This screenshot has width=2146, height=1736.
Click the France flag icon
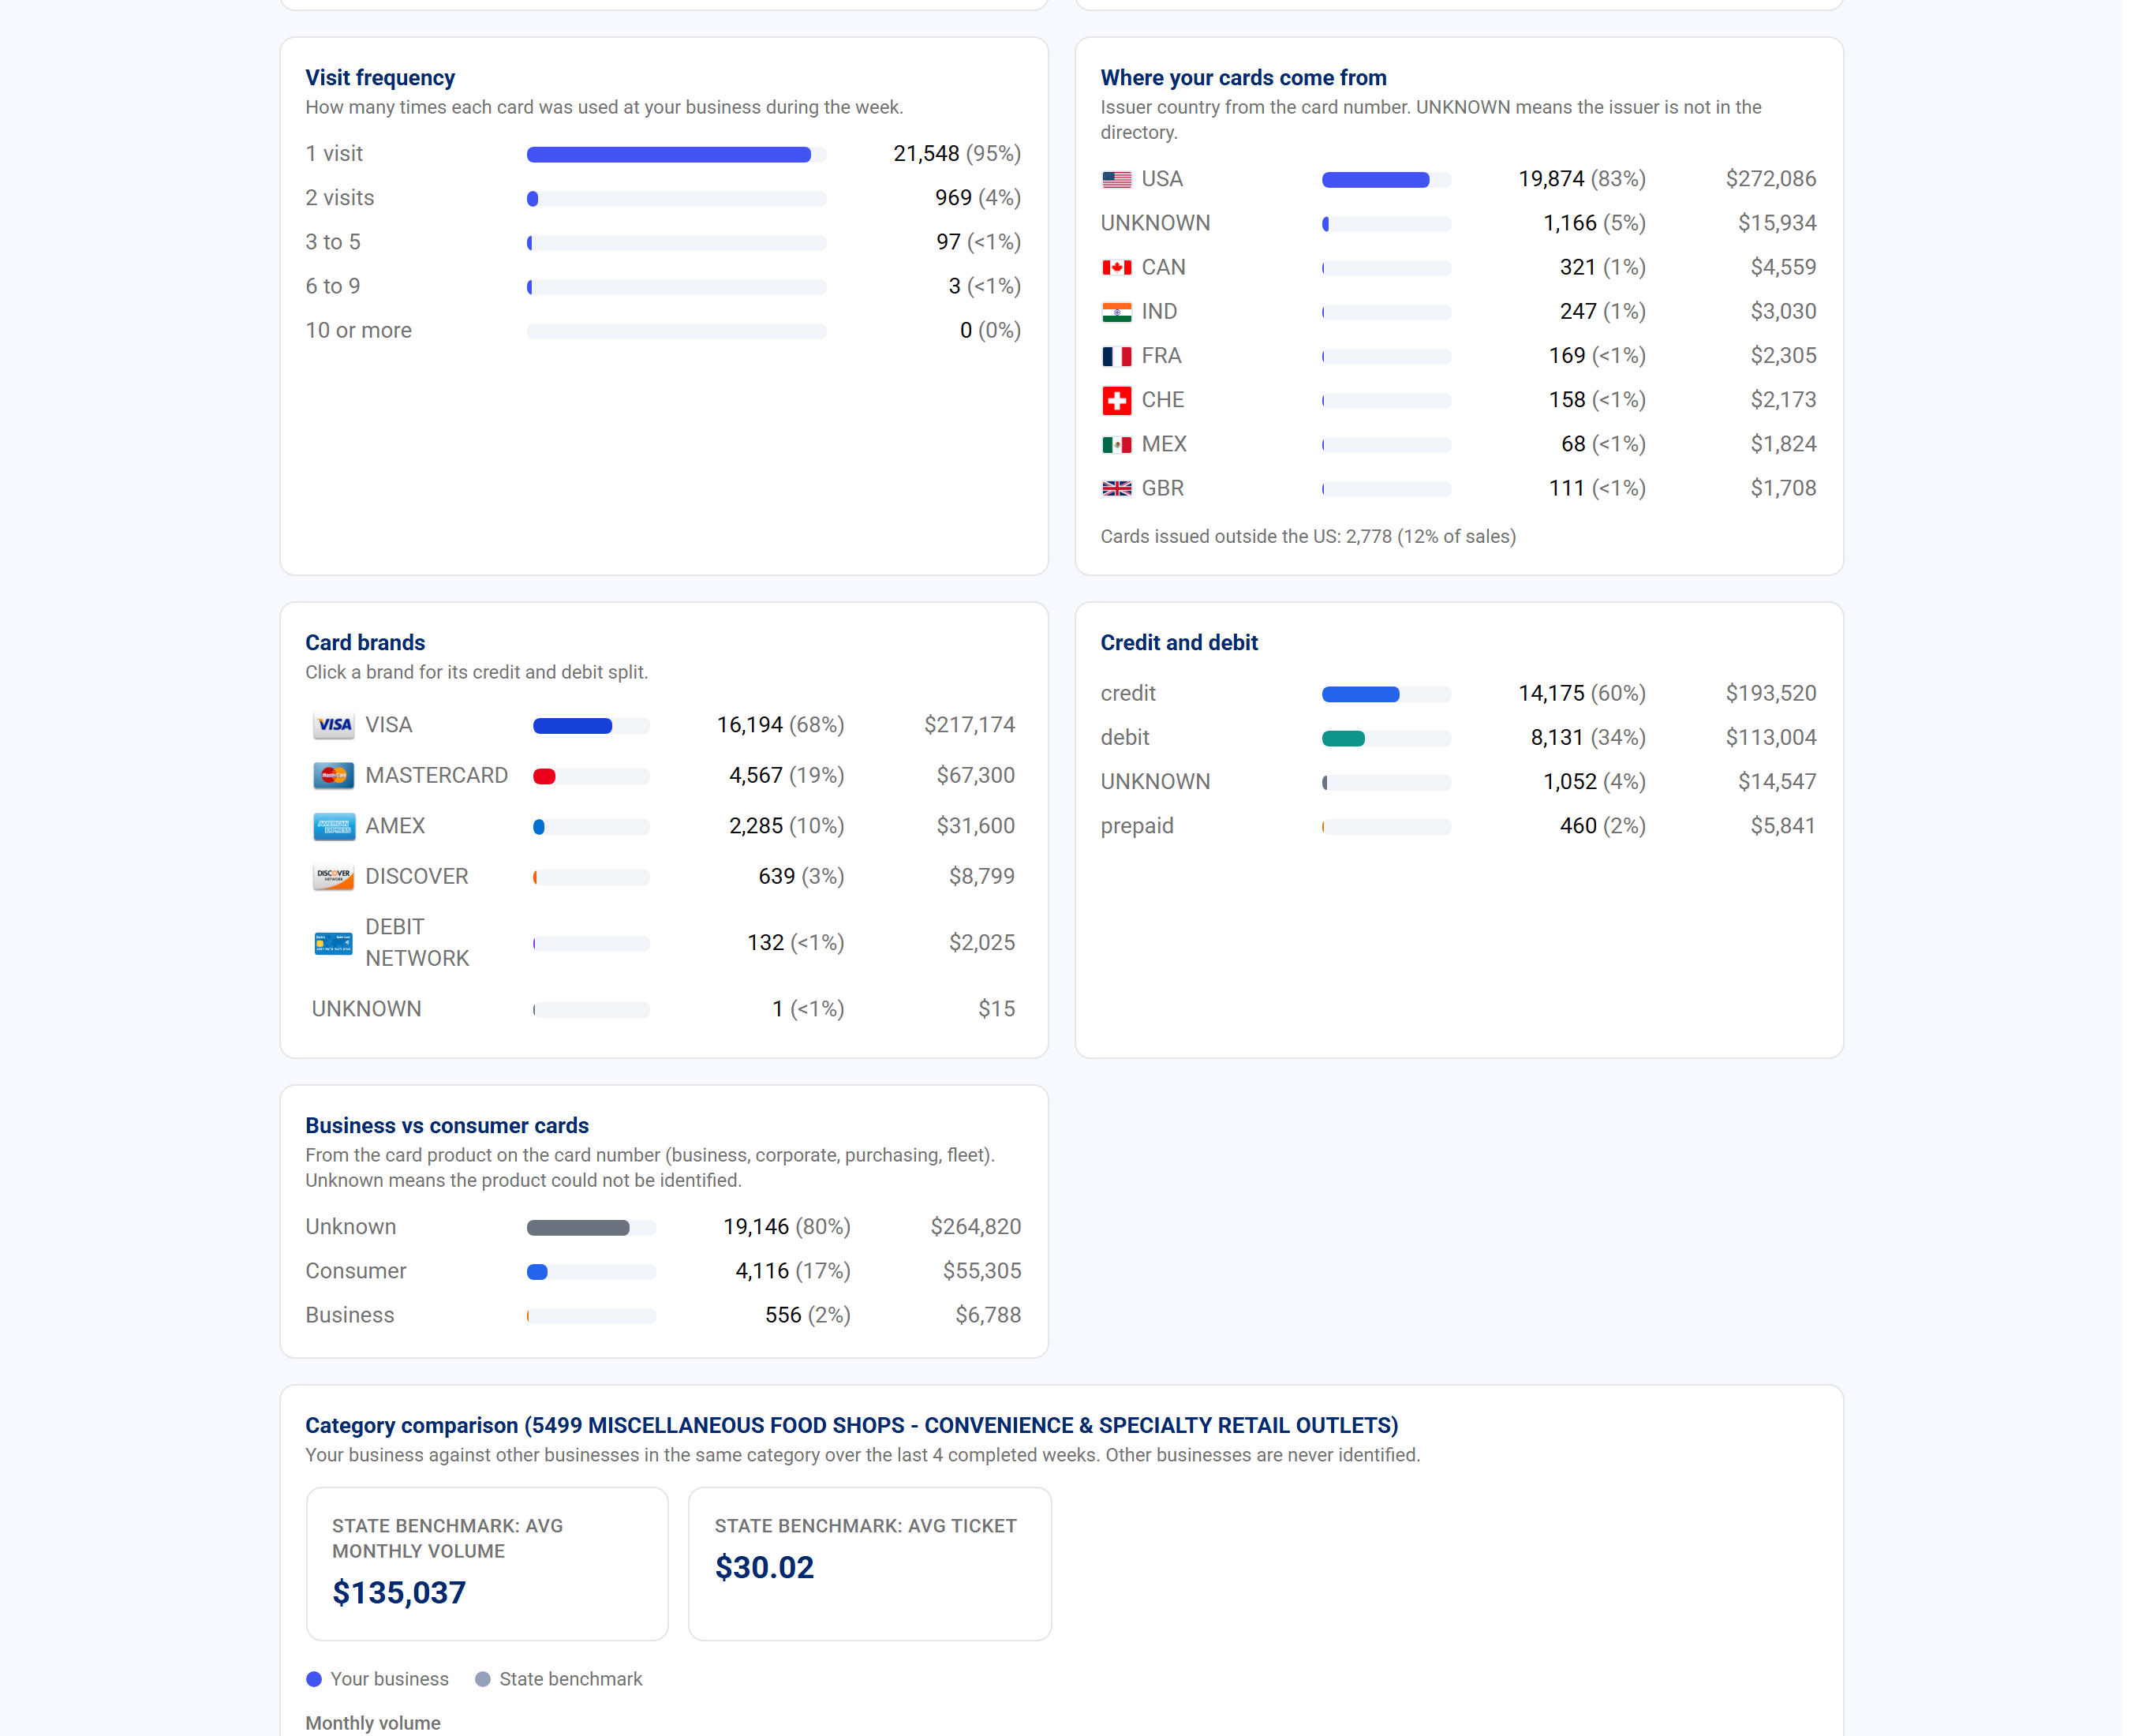click(x=1116, y=356)
